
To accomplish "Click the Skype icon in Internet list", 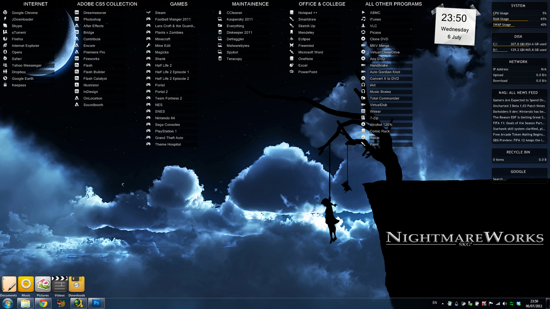I will [5, 26].
